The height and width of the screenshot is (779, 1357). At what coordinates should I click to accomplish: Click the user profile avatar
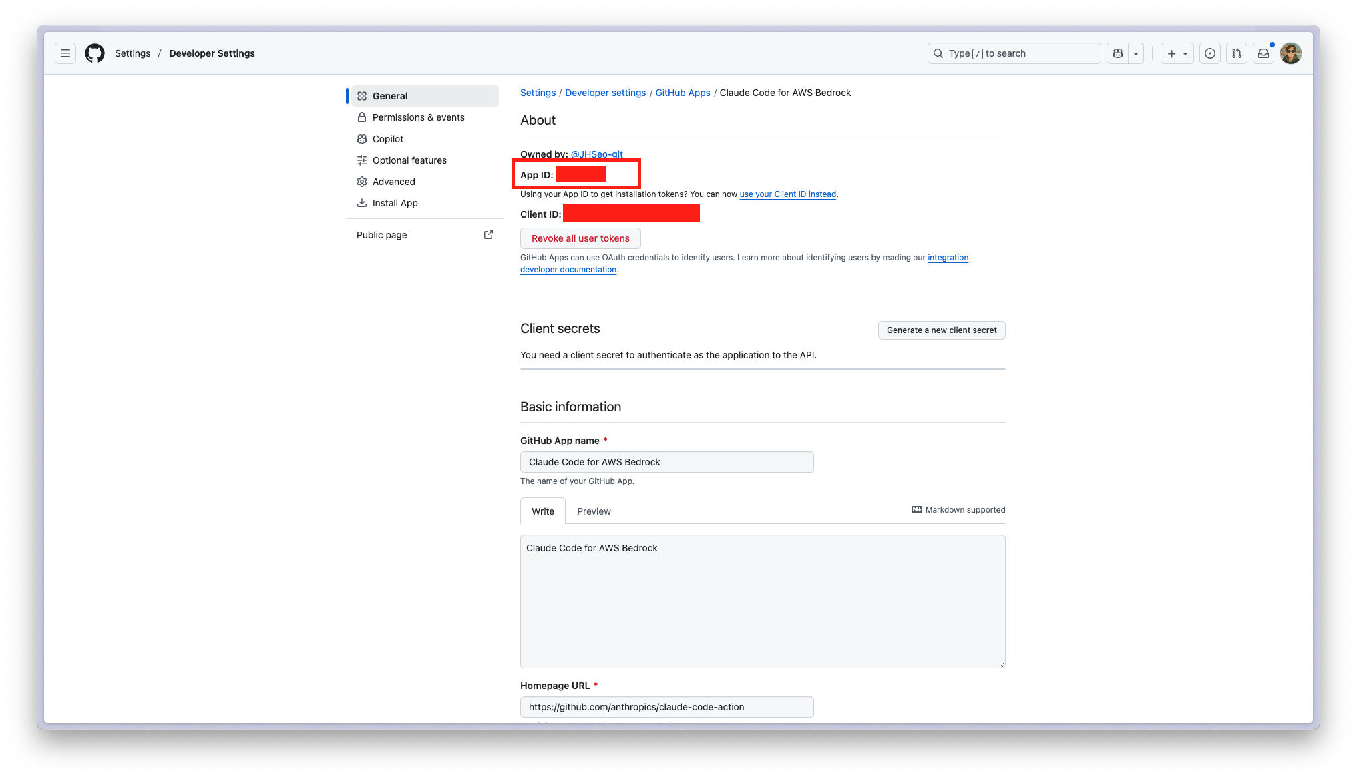point(1291,53)
